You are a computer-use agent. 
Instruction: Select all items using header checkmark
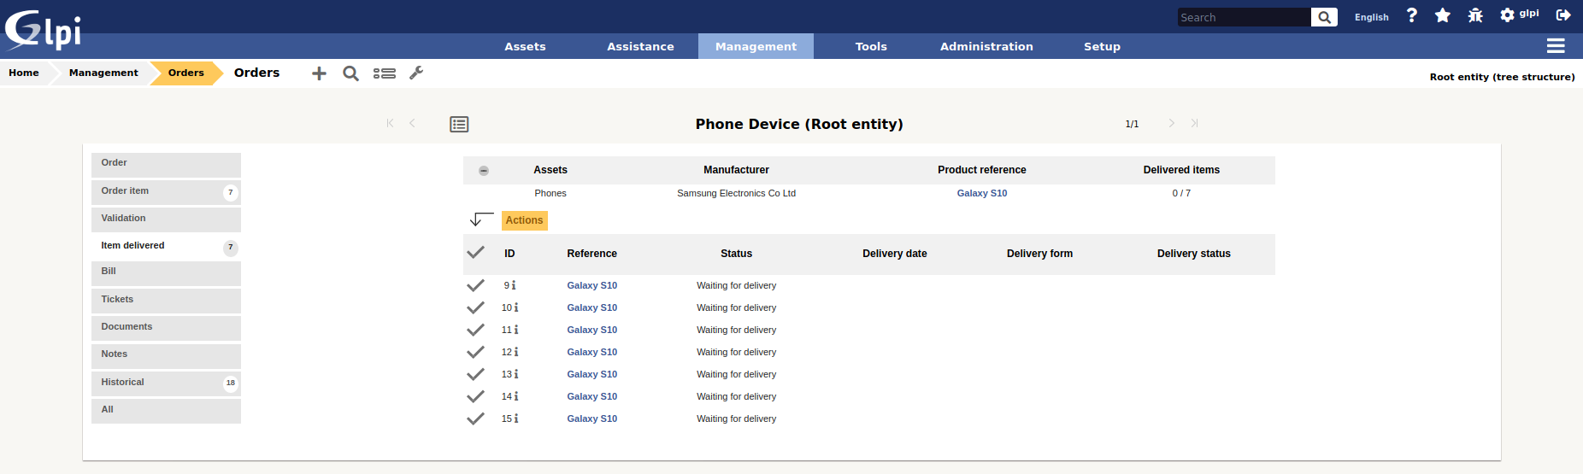pyautogui.click(x=475, y=253)
